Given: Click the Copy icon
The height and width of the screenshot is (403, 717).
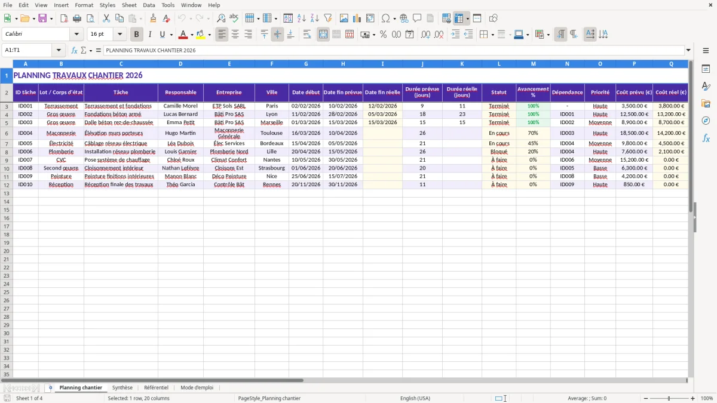Looking at the screenshot, I should (x=119, y=19).
